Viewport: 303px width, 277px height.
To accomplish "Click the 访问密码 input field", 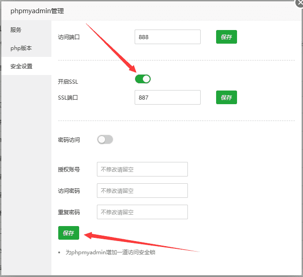I will point(142,191).
